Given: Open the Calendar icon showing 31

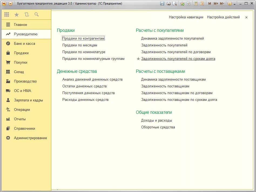Looking at the screenshot, I should (x=202, y=4).
